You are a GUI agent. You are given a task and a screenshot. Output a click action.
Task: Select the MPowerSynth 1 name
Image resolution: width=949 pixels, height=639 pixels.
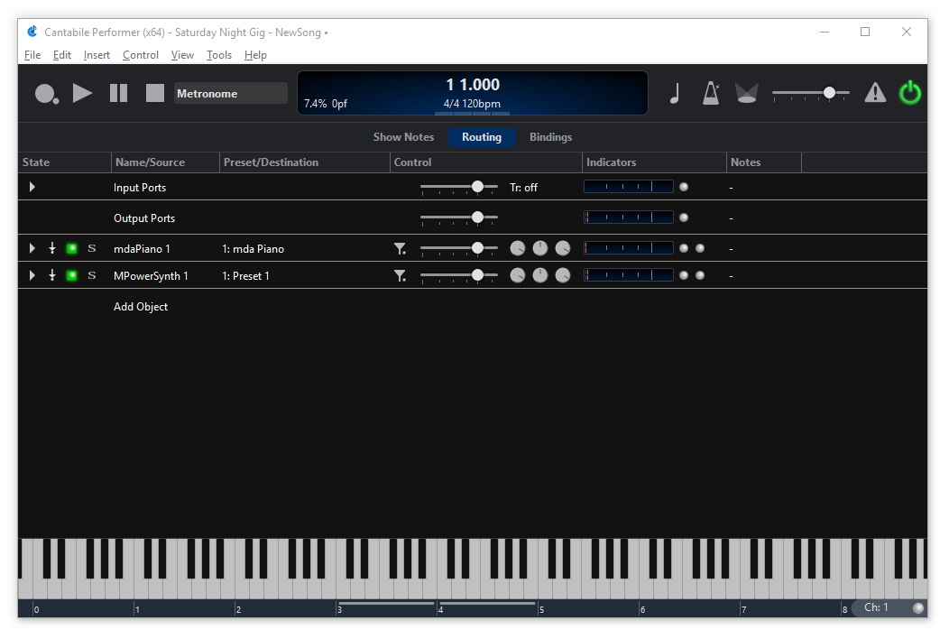(x=151, y=276)
